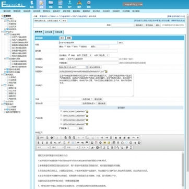
Task: Click the 增加作者 button
Action: [98, 99]
